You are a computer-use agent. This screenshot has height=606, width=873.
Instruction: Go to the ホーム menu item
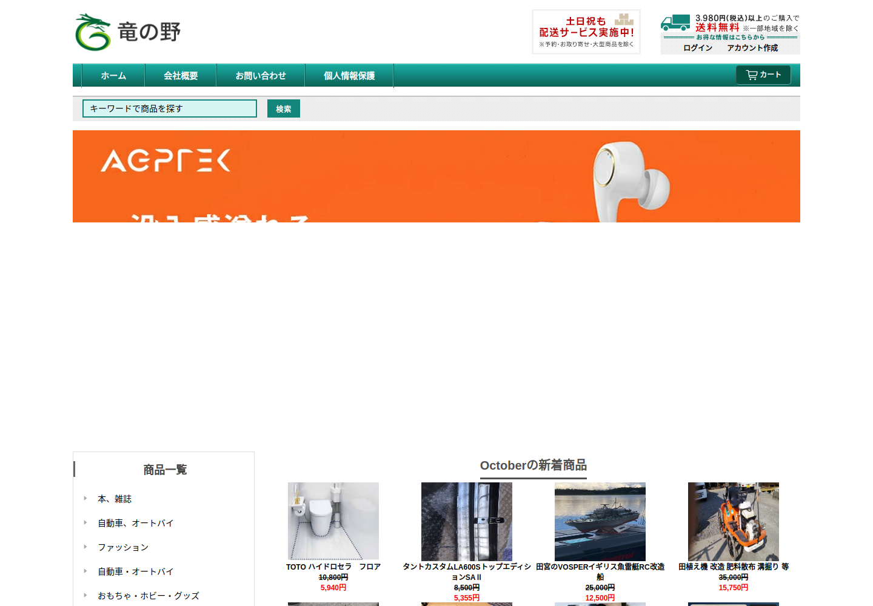tap(113, 76)
